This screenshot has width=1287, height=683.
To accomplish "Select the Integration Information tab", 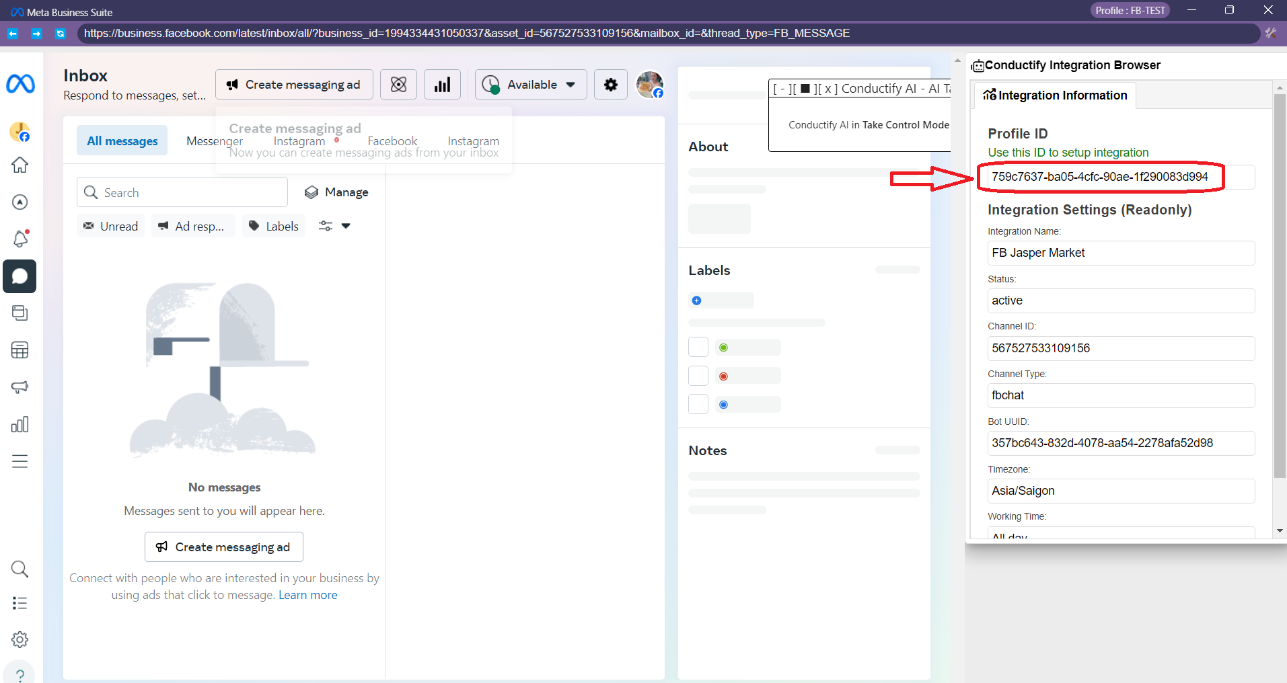I will point(1054,95).
